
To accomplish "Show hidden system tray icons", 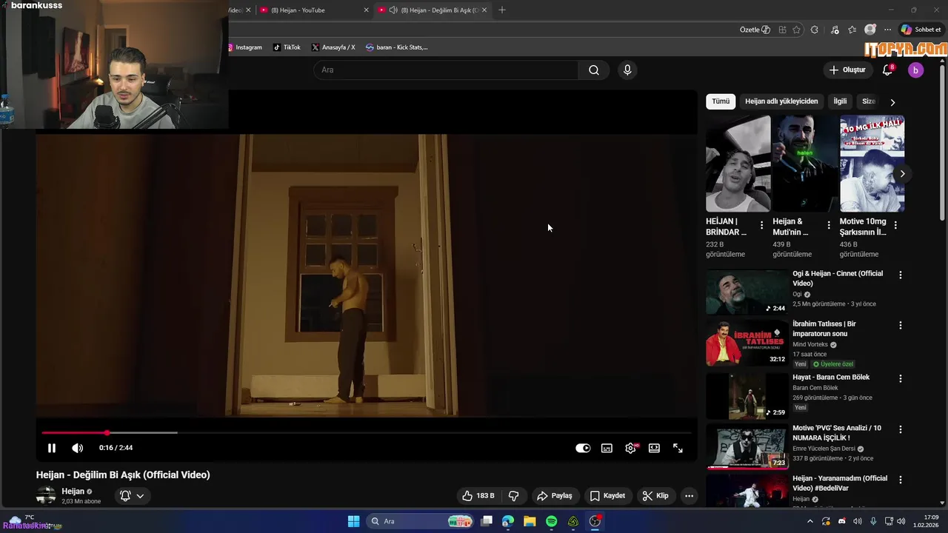I will point(810,521).
